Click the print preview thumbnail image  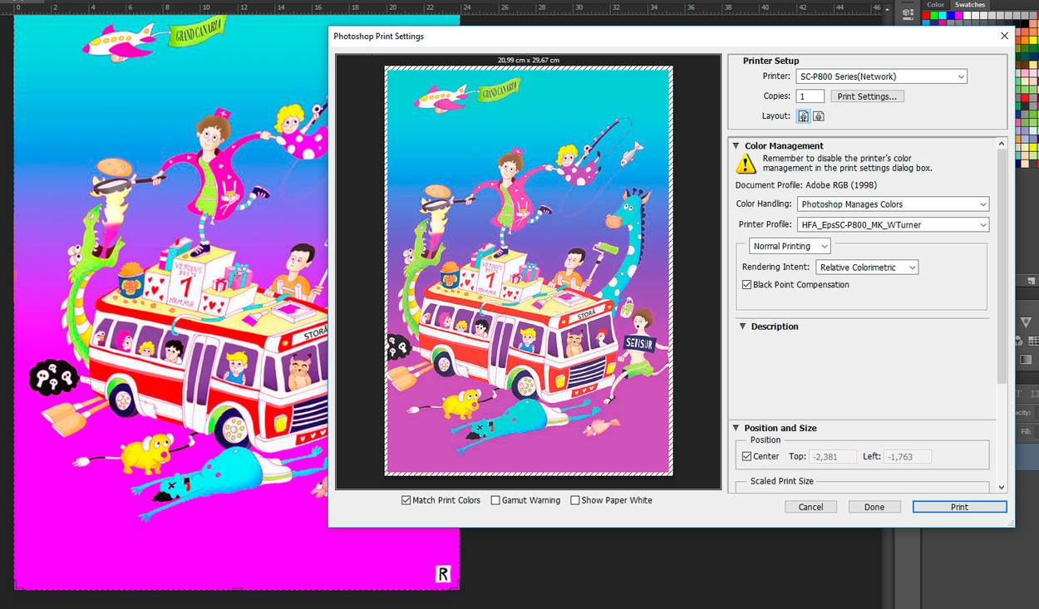point(529,271)
